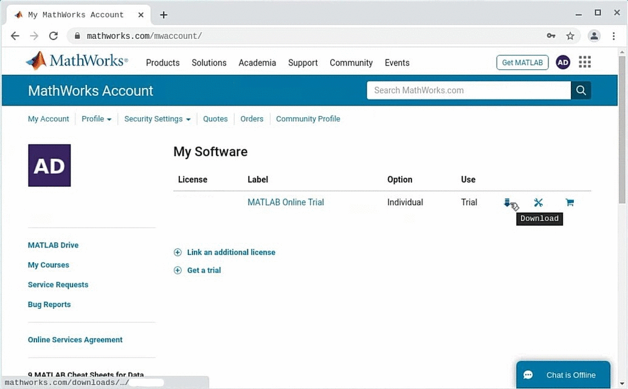Viewport: 628px width, 389px height.
Task: Close the My MathWorks Account tab
Action: 141,15
